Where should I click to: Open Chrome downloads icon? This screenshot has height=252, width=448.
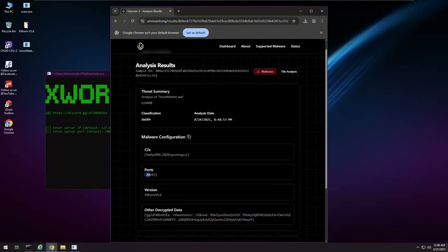[305, 21]
